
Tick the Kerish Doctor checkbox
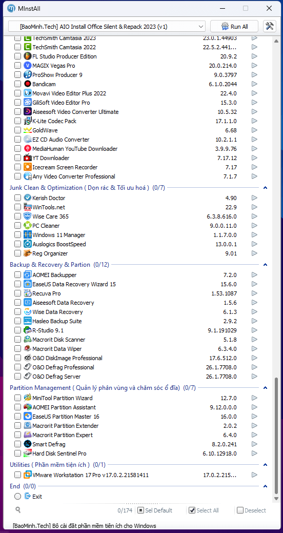(x=17, y=198)
